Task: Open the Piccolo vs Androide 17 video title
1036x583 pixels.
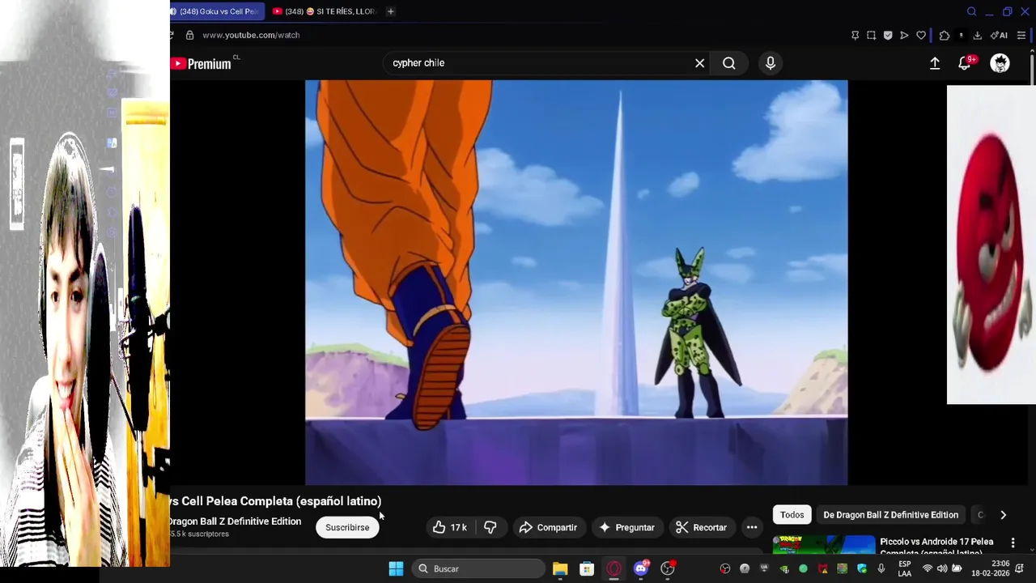Action: (x=936, y=547)
